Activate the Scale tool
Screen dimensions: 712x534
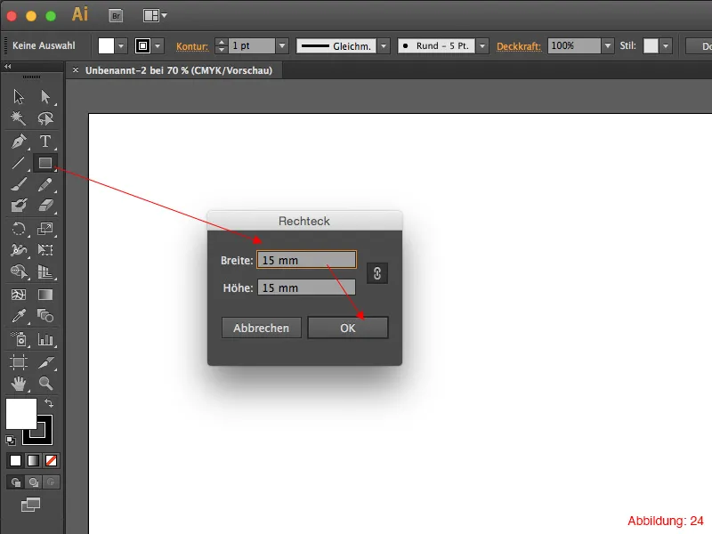45,229
